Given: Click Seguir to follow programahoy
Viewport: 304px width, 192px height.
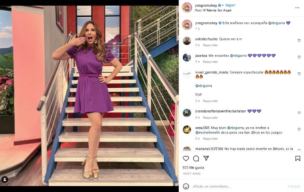Looking at the screenshot, I should click(x=230, y=5).
